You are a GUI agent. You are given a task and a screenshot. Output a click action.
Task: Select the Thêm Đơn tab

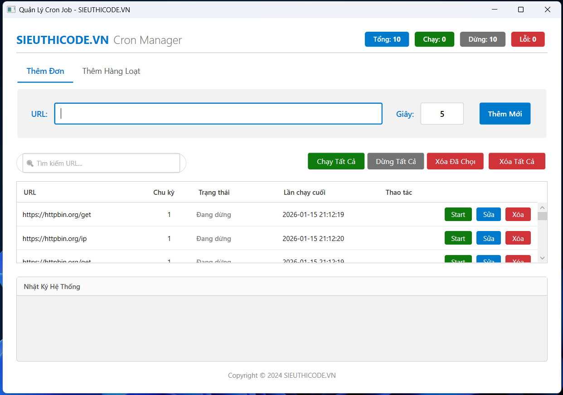[x=45, y=71]
